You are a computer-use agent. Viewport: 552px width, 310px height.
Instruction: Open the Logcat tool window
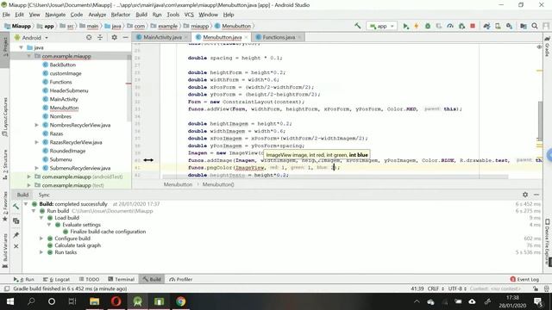point(56,279)
